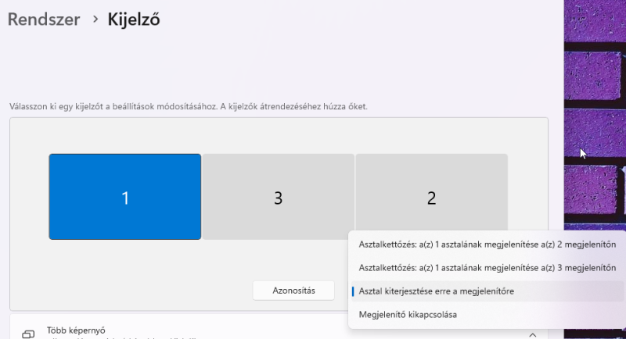Click the Kijelző page heading
Screen dimensions: 626x339
134,20
